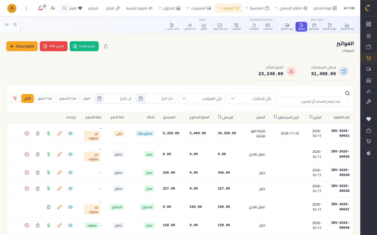Click the invoice search input field

313,102
